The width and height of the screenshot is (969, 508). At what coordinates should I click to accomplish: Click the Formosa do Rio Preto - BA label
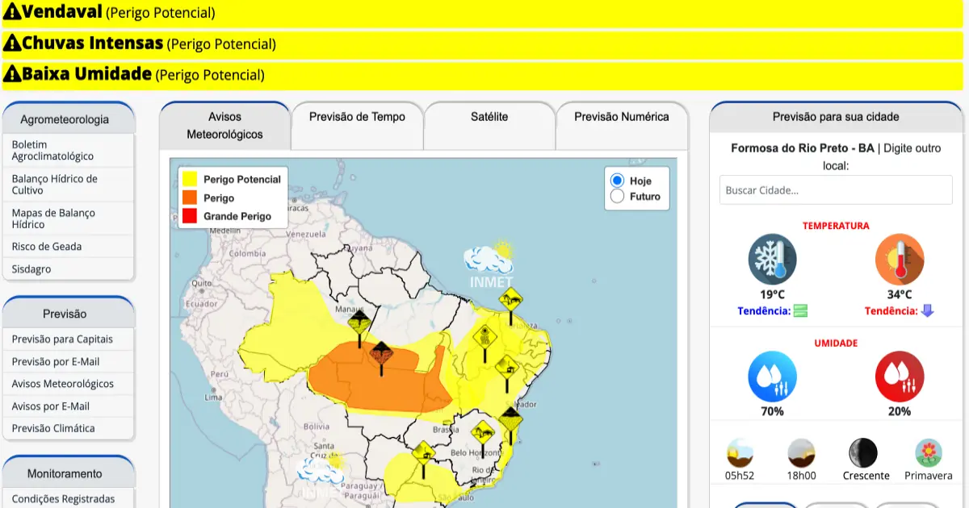(803, 148)
